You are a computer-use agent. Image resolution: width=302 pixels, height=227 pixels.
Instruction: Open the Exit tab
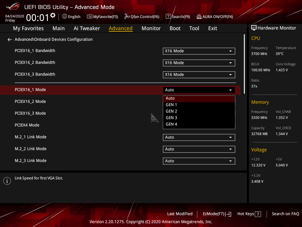pos(213,28)
